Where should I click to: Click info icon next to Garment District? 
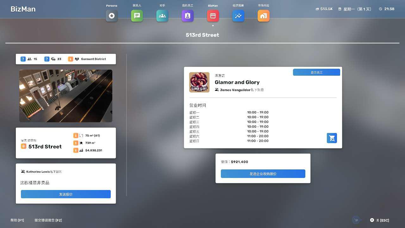(x=71, y=59)
